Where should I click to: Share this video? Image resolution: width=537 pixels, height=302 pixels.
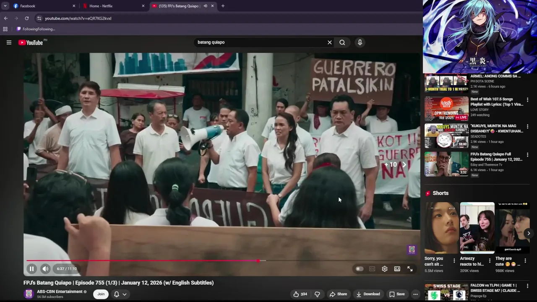(x=339, y=294)
